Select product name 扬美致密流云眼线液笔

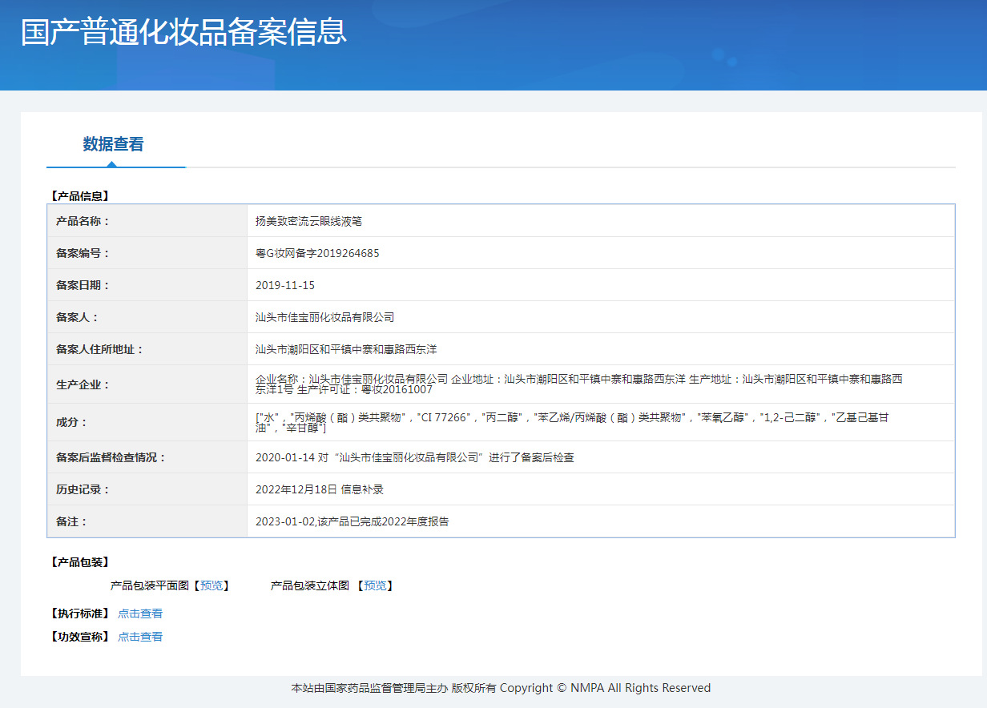(x=308, y=221)
